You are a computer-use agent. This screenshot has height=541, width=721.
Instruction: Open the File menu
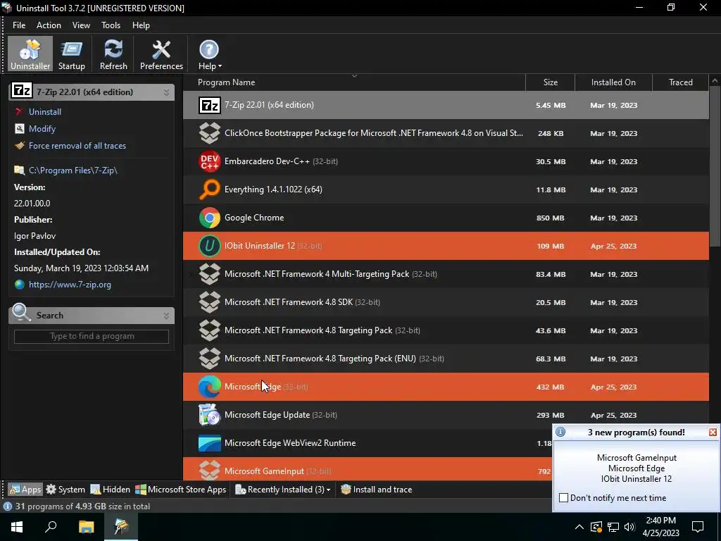tap(19, 25)
